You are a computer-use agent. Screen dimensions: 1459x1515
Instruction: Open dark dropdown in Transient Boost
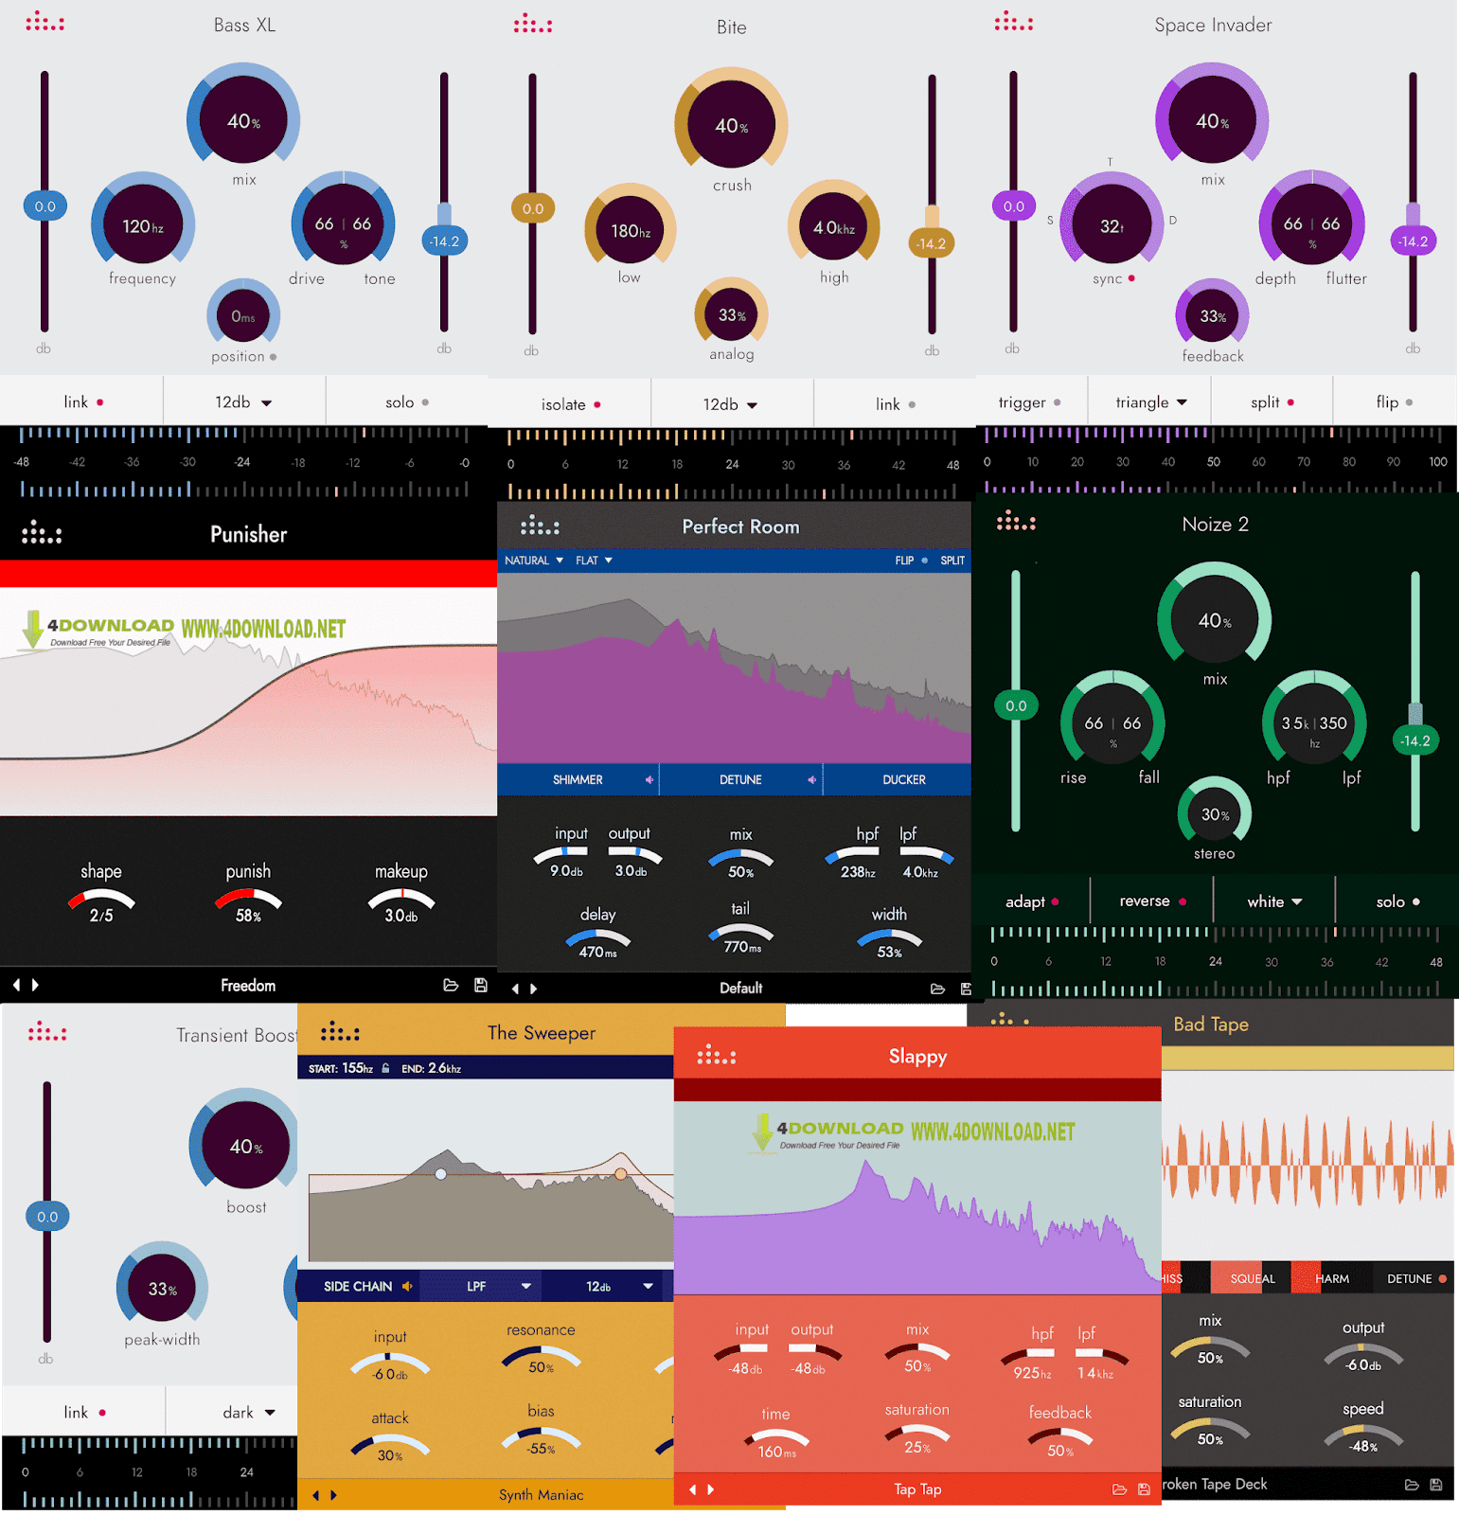[248, 1412]
